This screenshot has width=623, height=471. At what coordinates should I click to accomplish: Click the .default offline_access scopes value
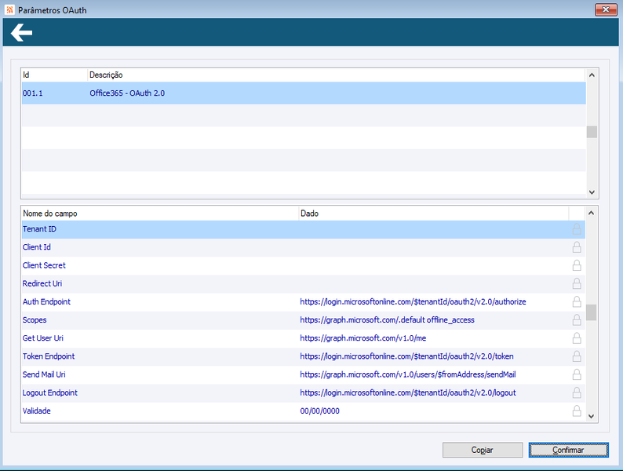point(388,320)
